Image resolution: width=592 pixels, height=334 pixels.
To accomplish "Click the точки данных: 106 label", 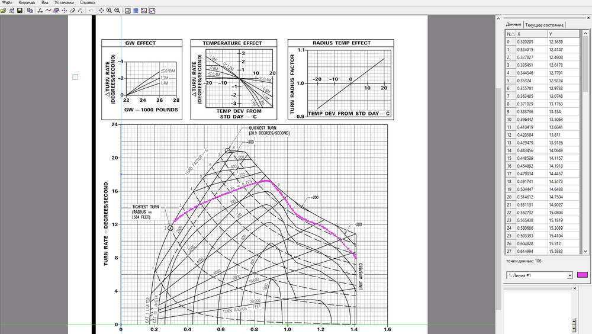I will click(x=524, y=261).
